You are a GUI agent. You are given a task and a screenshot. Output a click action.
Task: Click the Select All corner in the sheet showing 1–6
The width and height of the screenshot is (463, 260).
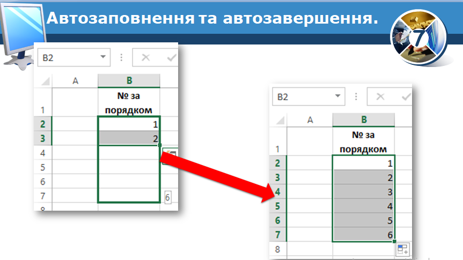click(x=280, y=120)
